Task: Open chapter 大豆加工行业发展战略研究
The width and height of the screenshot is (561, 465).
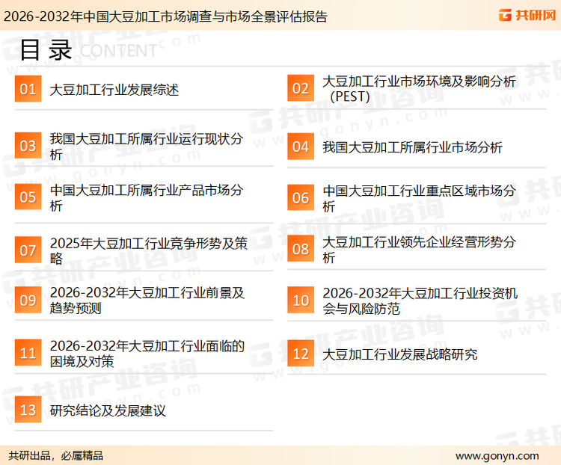Action: click(x=399, y=354)
